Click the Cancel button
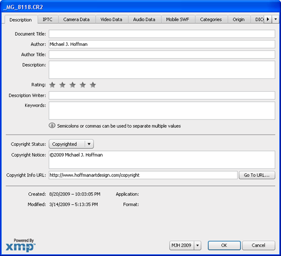Screen dimensions: 281x256 pos(259,245)
